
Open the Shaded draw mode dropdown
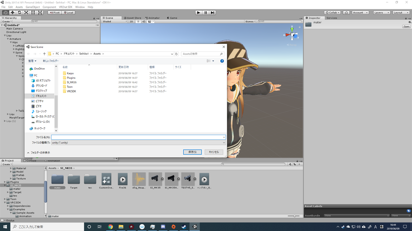tap(115, 22)
